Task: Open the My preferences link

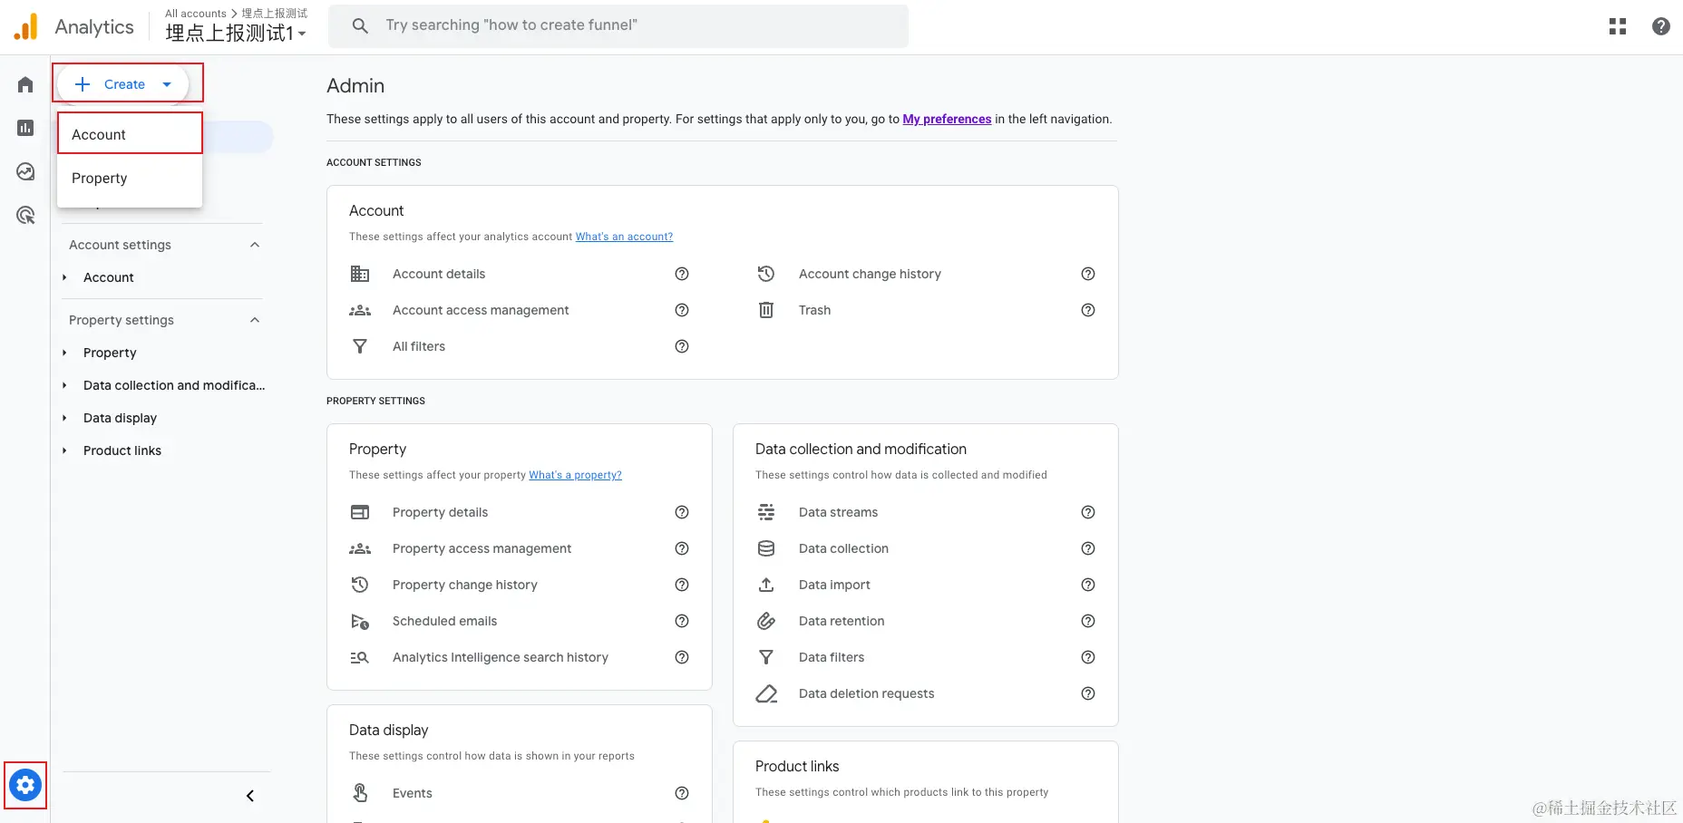Action: point(947,119)
